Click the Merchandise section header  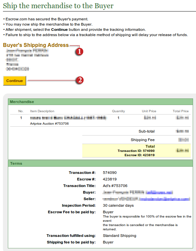[100, 102]
